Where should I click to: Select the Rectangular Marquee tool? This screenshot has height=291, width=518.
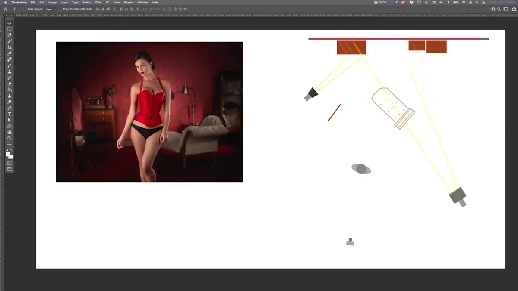pos(9,29)
